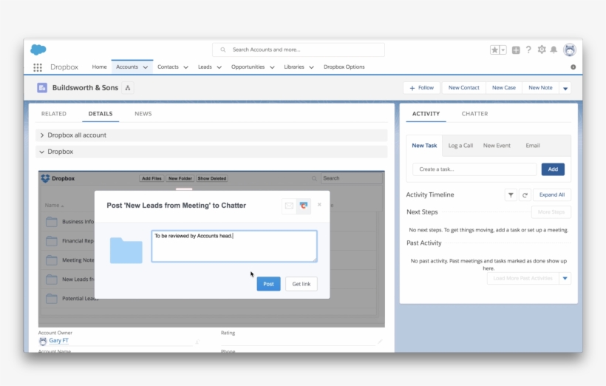Image resolution: width=606 pixels, height=386 pixels.
Task: Click the Potential Leads folder icon
Action: tap(52, 299)
